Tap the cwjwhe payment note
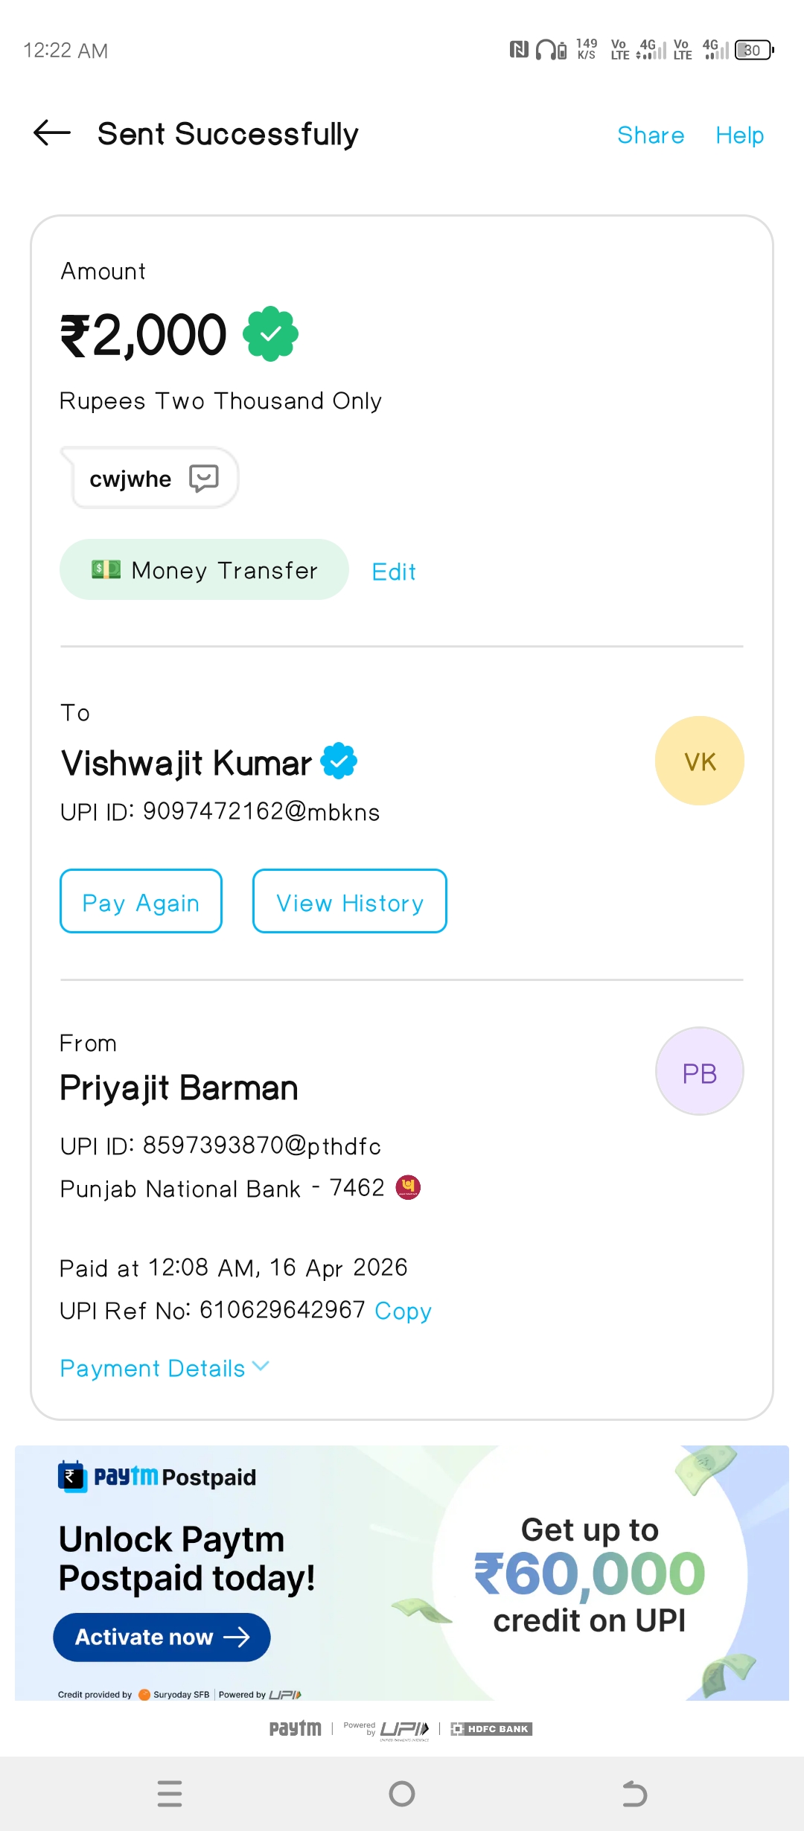Screen dimensions: 804x1831 click(x=131, y=479)
